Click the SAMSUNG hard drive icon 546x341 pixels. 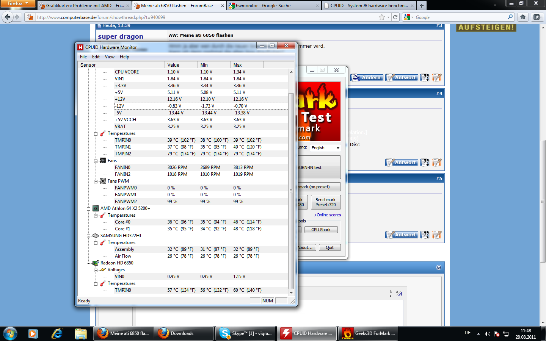(96, 236)
